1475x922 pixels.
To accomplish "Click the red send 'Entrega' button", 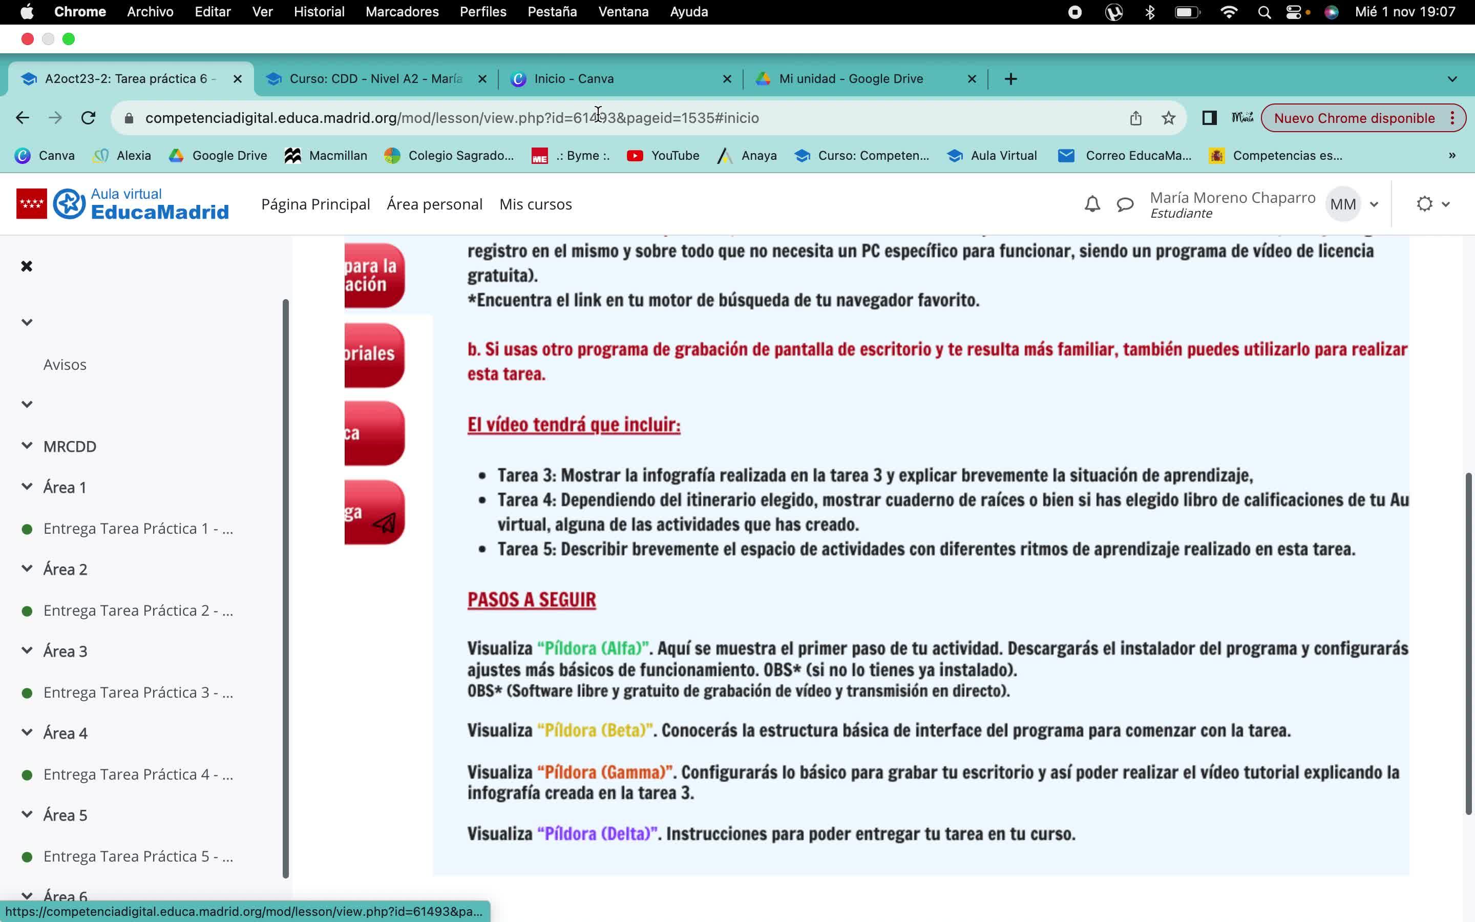I will [374, 513].
